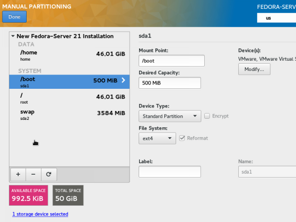Click the remove mount point minus icon
This screenshot has height=222, width=296.
click(33, 174)
